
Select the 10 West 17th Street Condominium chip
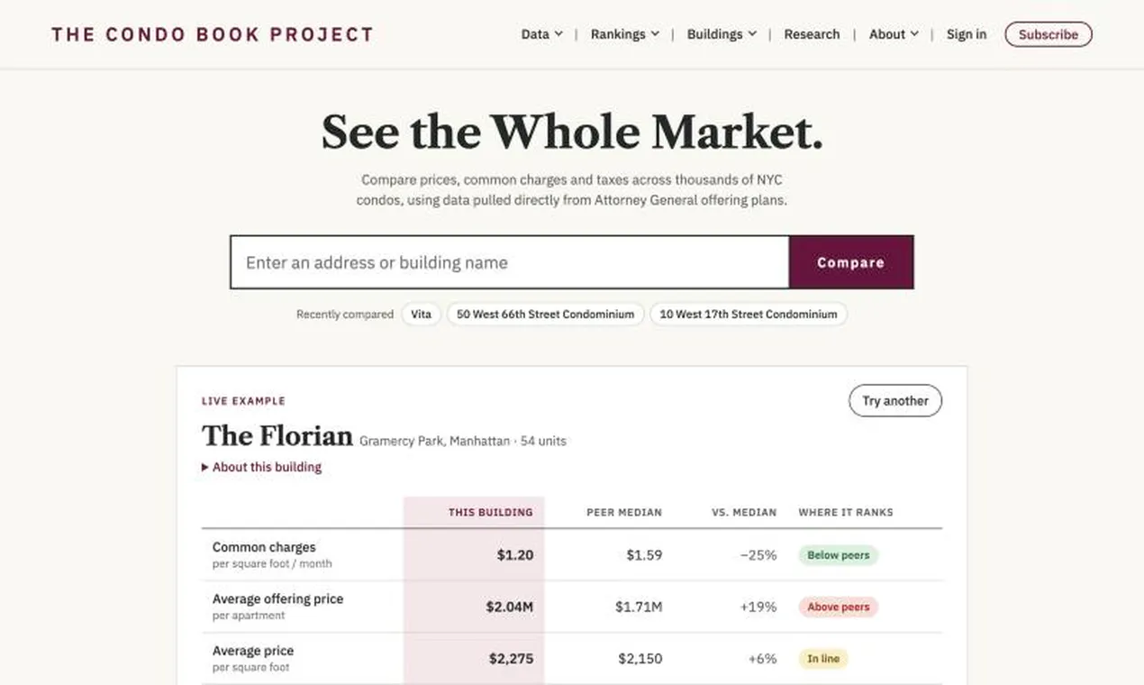pos(748,315)
